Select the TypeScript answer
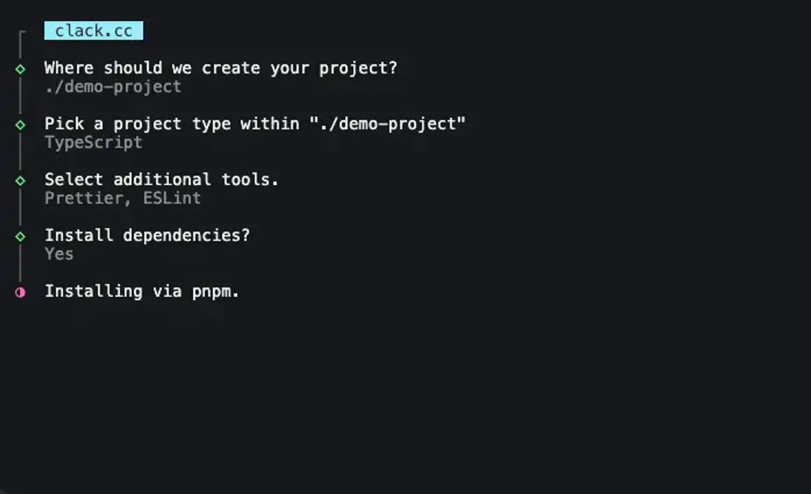 click(x=93, y=143)
